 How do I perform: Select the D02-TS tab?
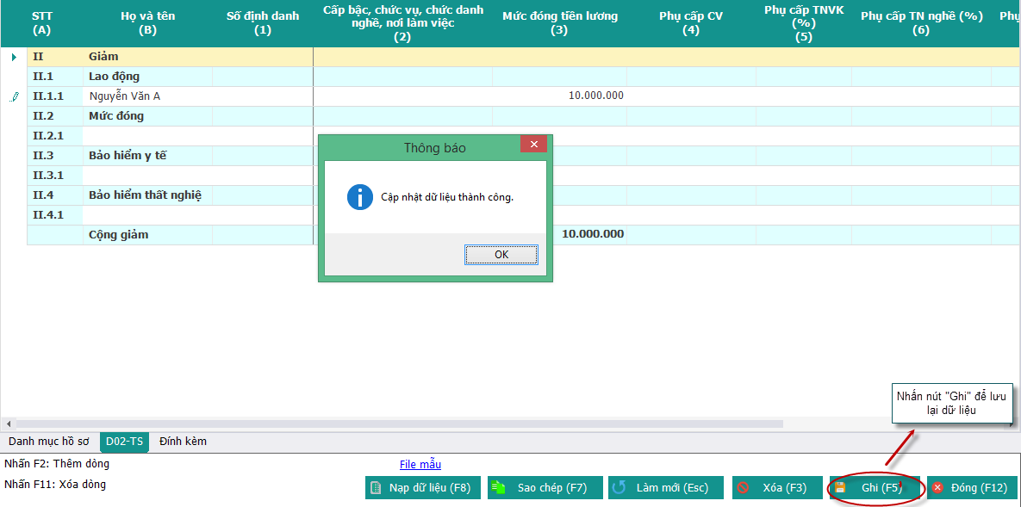(124, 442)
